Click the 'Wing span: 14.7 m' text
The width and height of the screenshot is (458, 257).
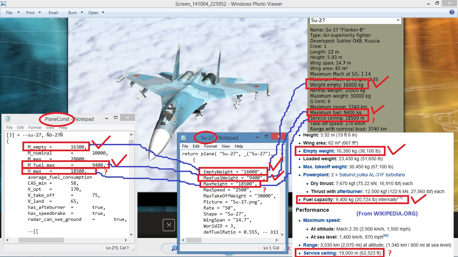(331, 63)
